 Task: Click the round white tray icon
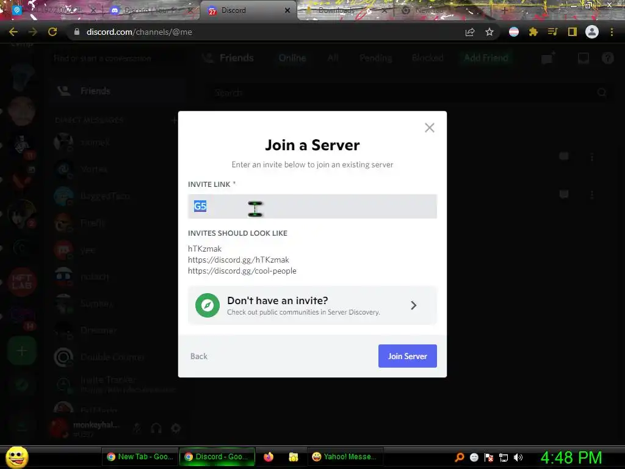(474, 457)
